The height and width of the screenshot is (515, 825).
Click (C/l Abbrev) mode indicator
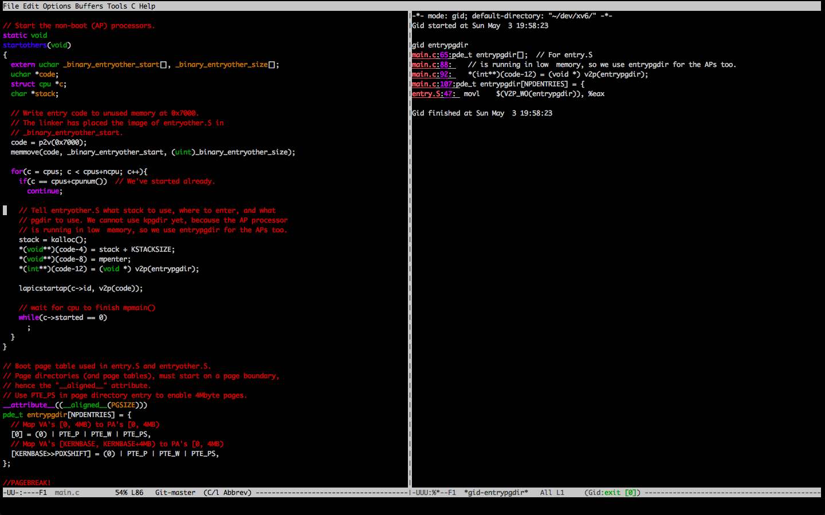(x=227, y=492)
